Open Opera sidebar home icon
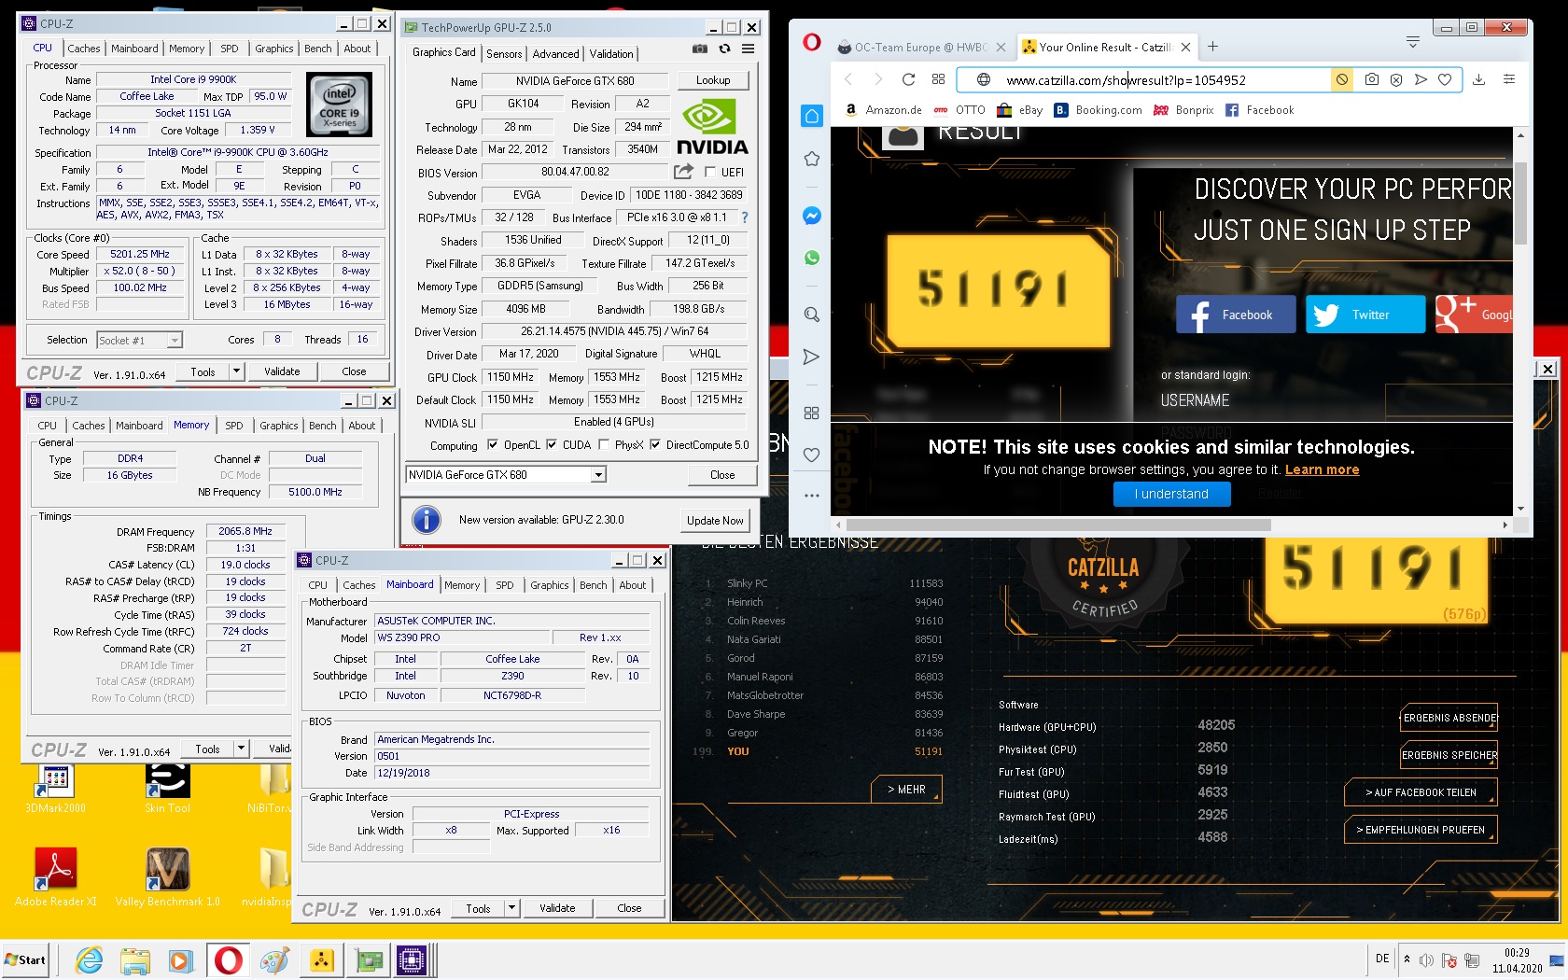1568x980 pixels. pyautogui.click(x=812, y=116)
